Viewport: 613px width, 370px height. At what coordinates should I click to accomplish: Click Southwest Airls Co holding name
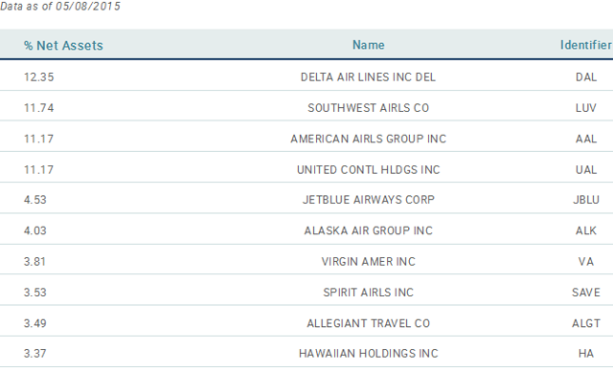(x=368, y=108)
